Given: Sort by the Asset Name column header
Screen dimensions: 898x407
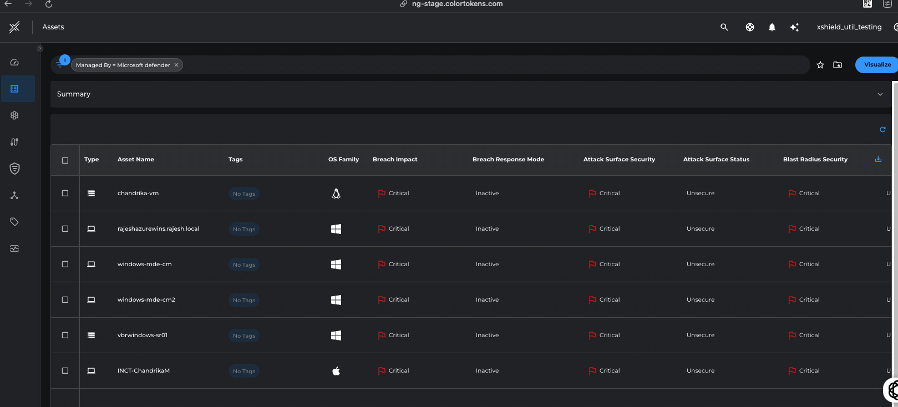Looking at the screenshot, I should (x=135, y=160).
